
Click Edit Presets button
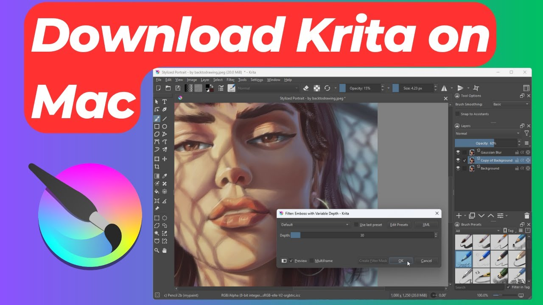tap(399, 225)
